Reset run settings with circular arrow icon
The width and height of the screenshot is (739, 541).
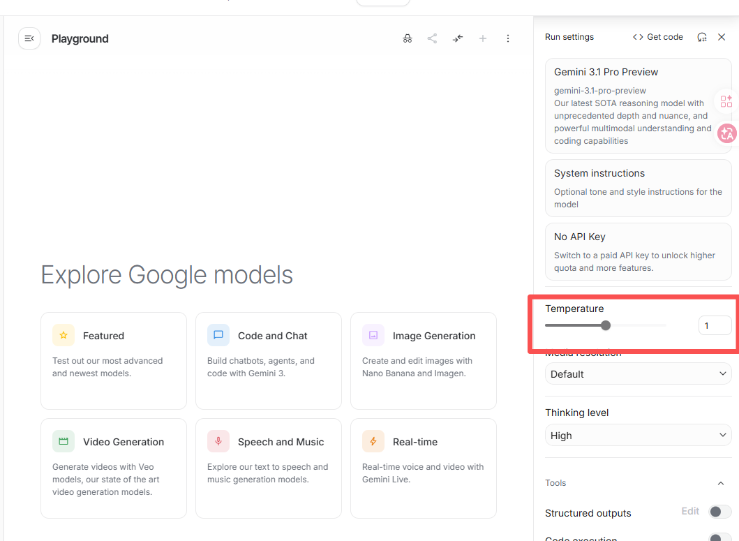pyautogui.click(x=702, y=37)
